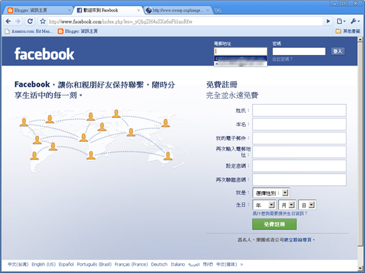Image resolution: width=365 pixels, height=273 pixels.
Task: Switch language to Français (France)
Action: (131, 265)
